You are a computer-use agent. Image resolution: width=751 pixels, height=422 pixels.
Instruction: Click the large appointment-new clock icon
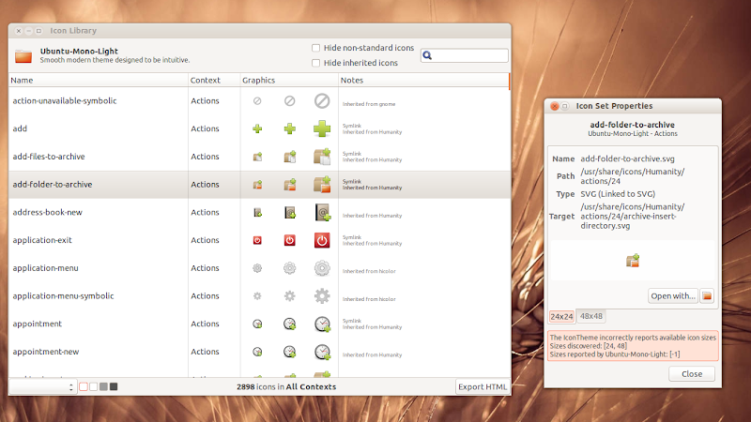click(322, 352)
